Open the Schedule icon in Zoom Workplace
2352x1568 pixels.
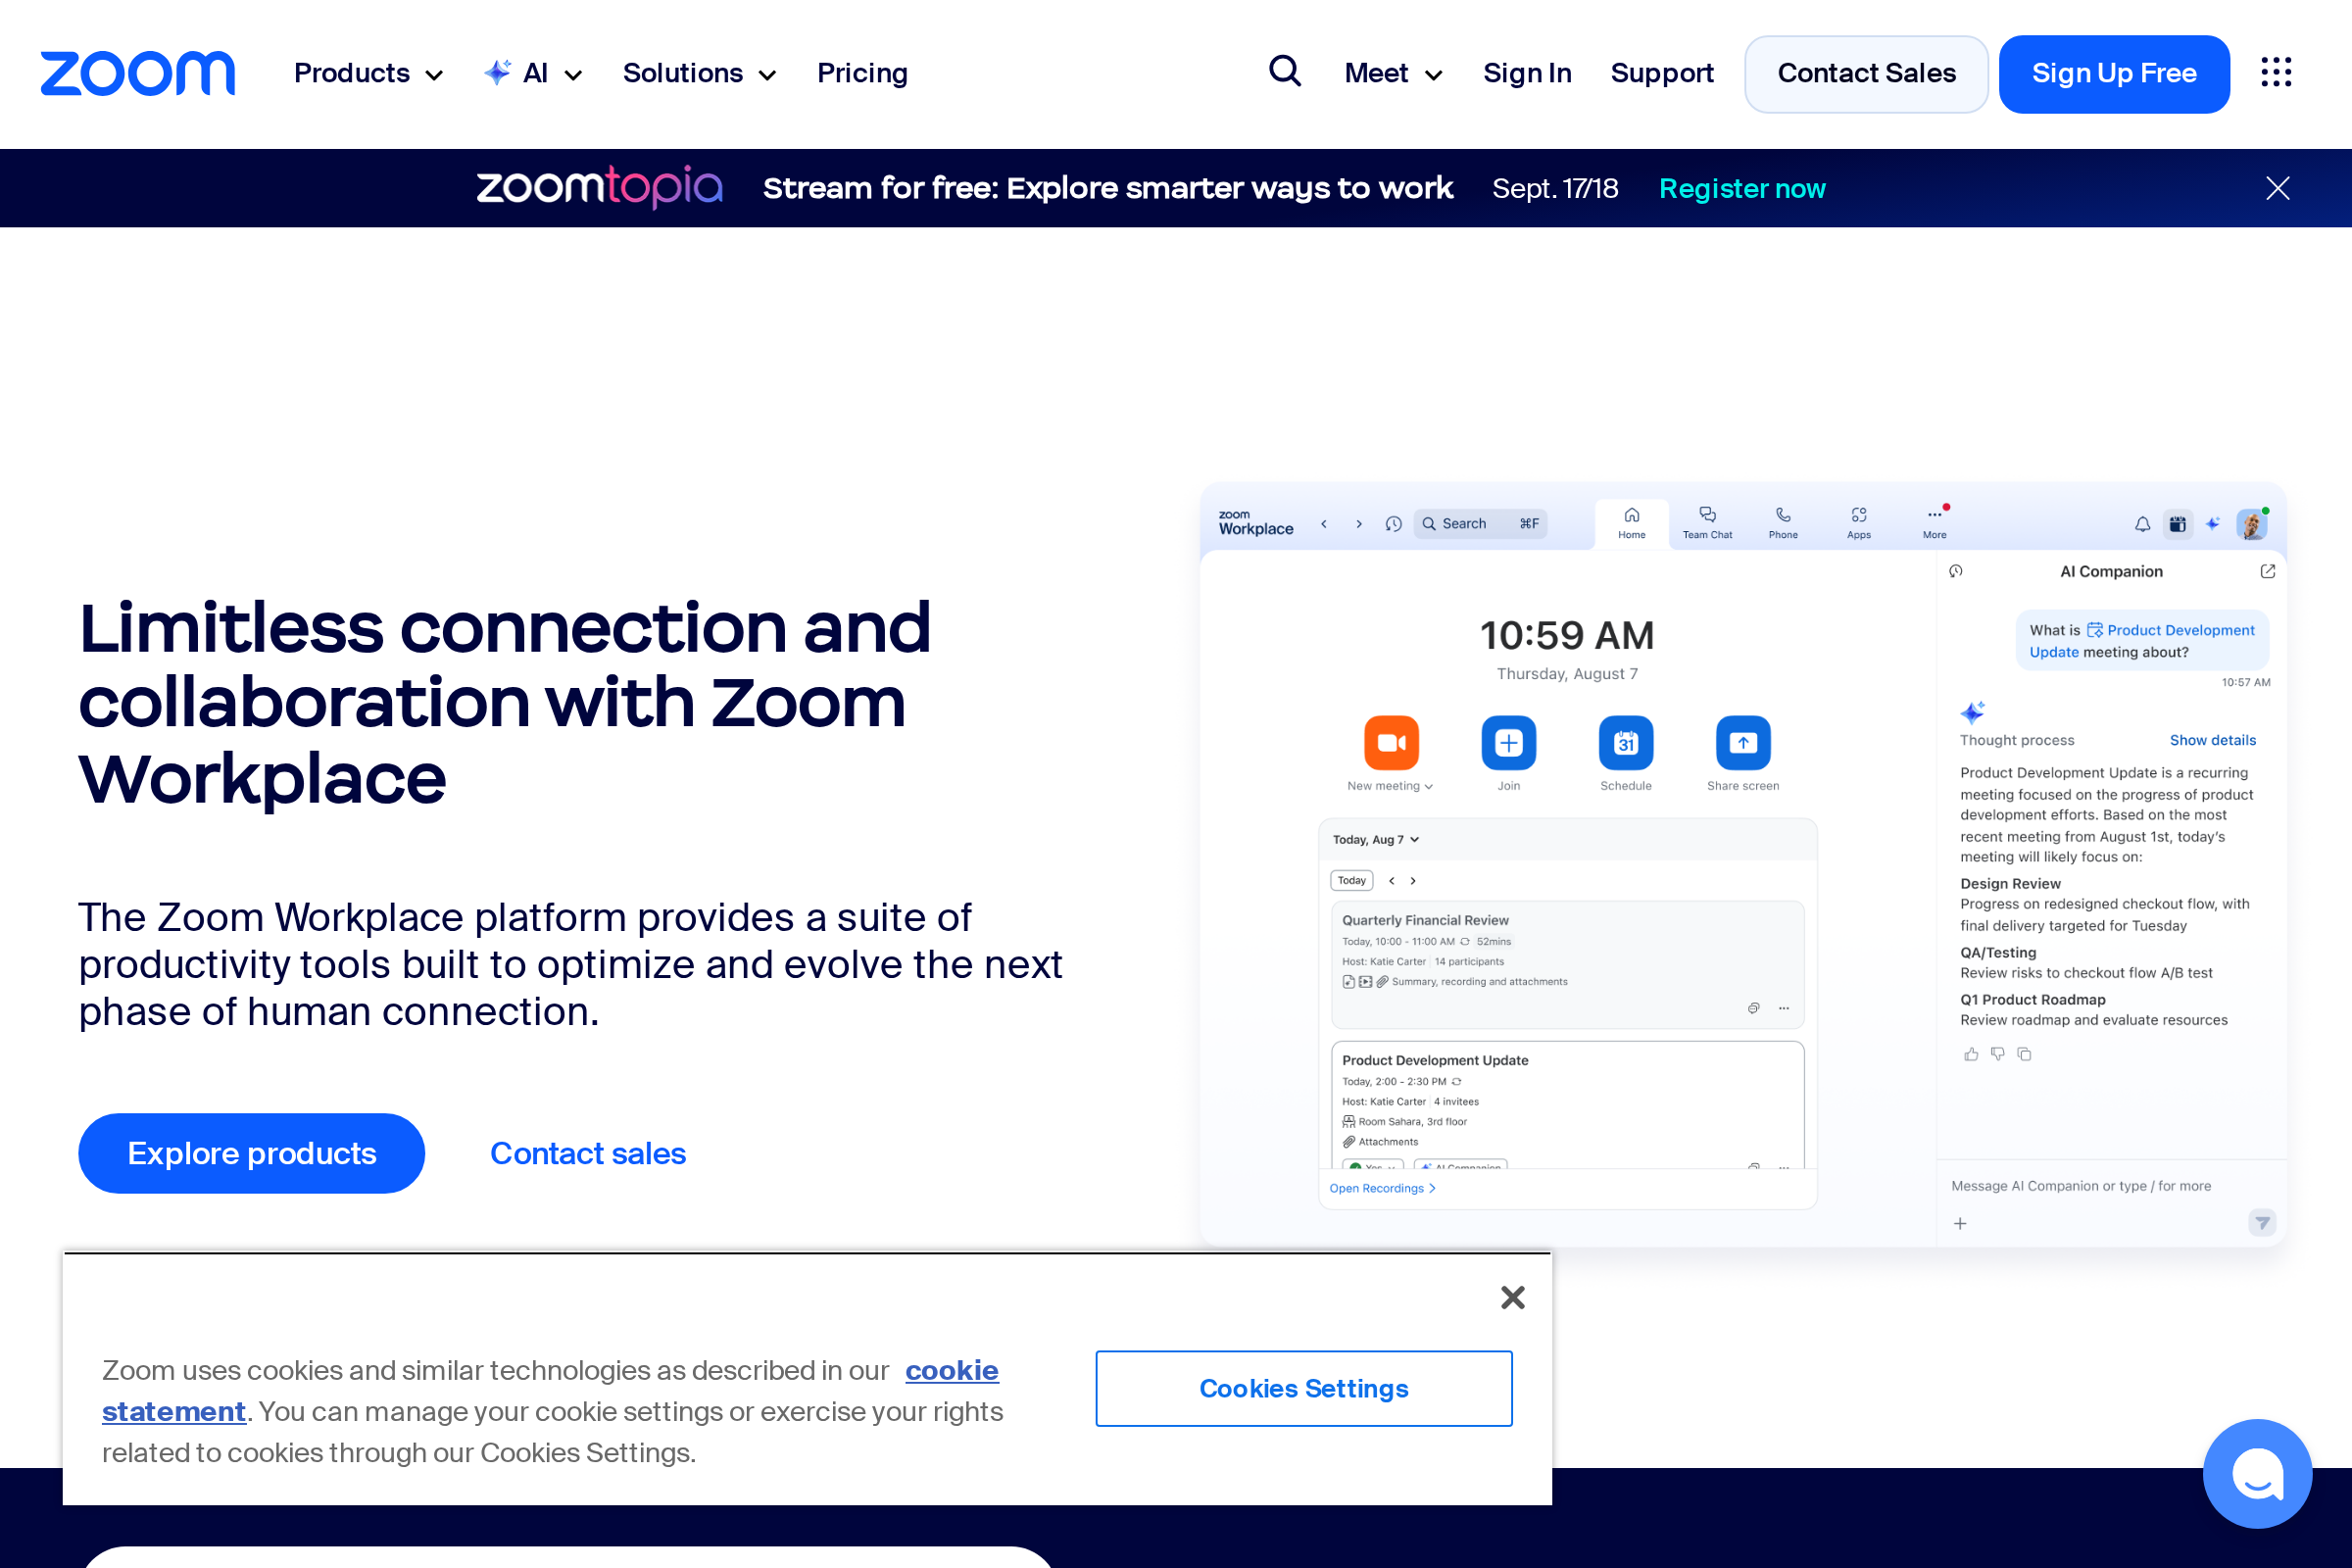coord(1625,742)
